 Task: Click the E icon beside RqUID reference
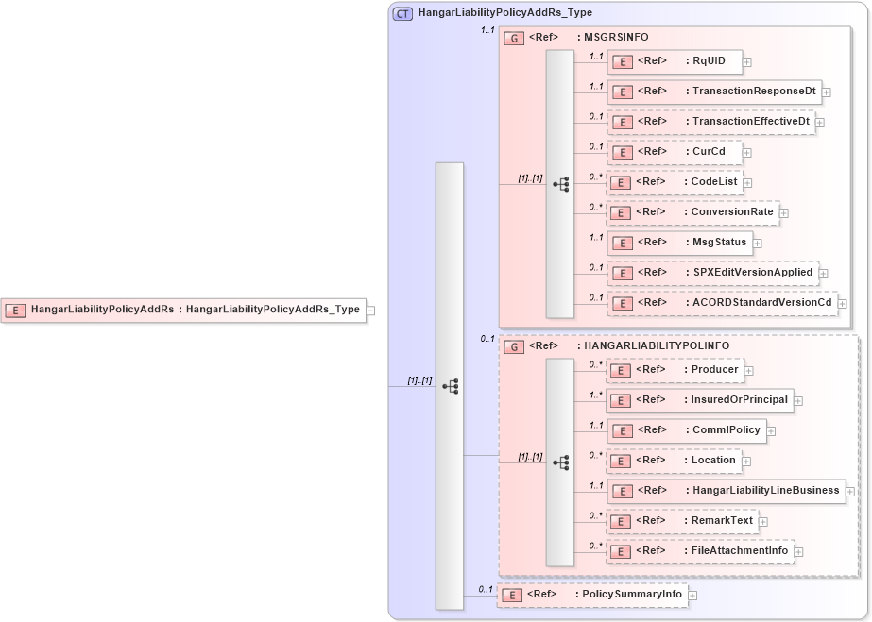tap(623, 61)
